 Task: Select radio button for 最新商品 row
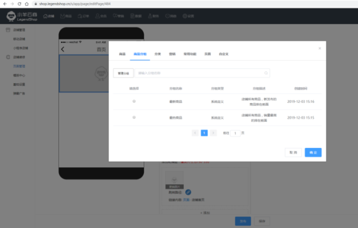point(134,101)
